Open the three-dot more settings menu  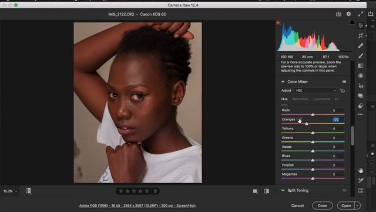[360, 114]
